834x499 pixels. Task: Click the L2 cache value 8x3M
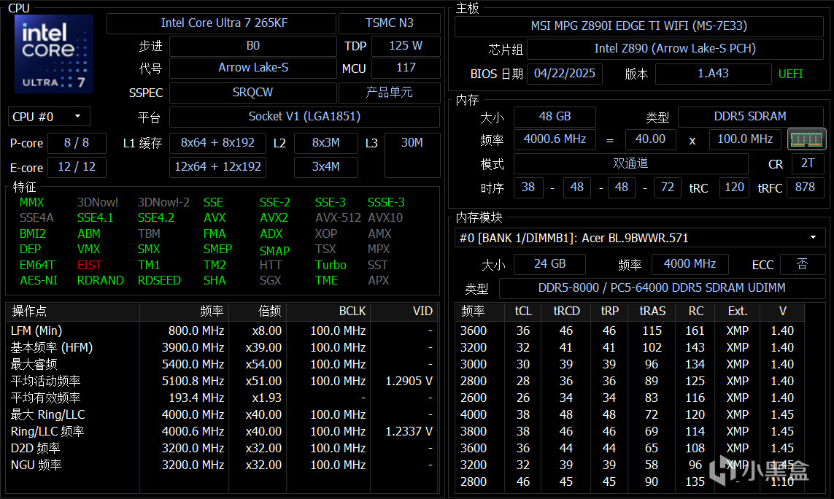pos(325,143)
